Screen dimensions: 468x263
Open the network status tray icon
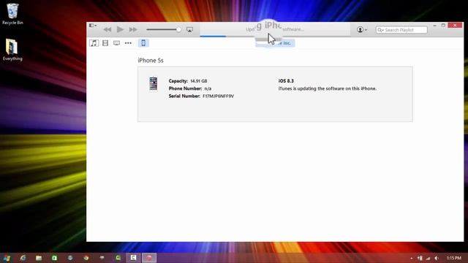(429, 258)
